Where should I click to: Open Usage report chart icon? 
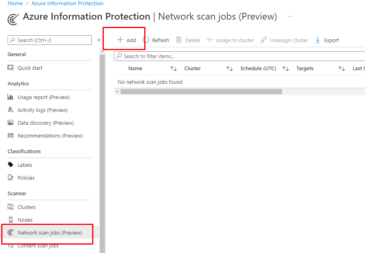11,97
